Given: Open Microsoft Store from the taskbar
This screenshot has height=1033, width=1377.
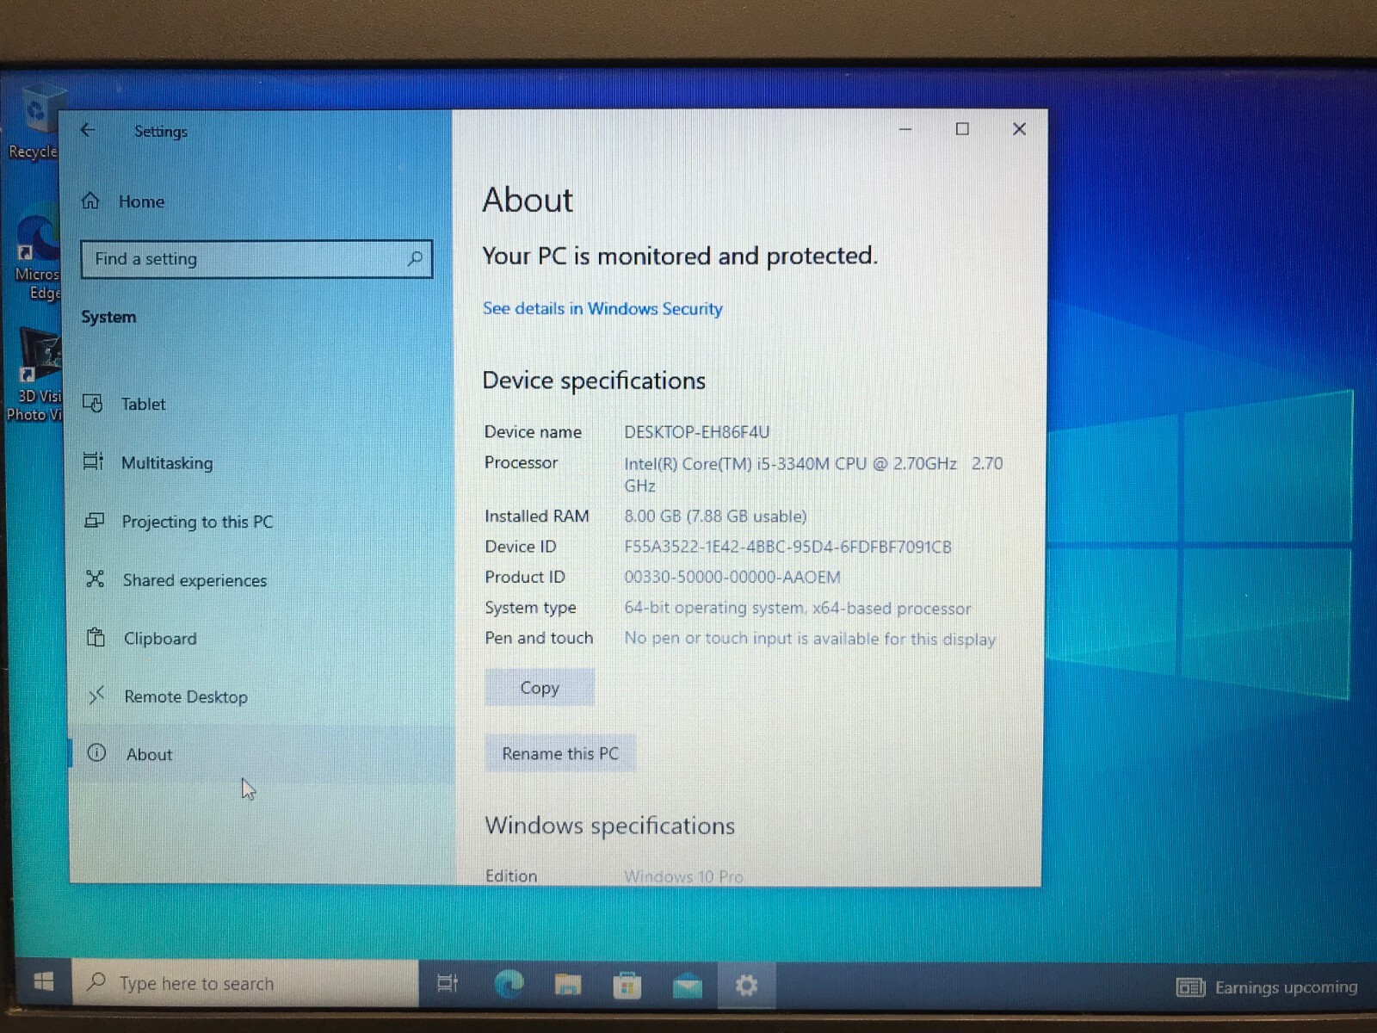Looking at the screenshot, I should click(x=627, y=985).
